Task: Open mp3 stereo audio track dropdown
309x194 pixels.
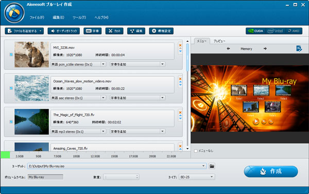Action: (x=103, y=131)
